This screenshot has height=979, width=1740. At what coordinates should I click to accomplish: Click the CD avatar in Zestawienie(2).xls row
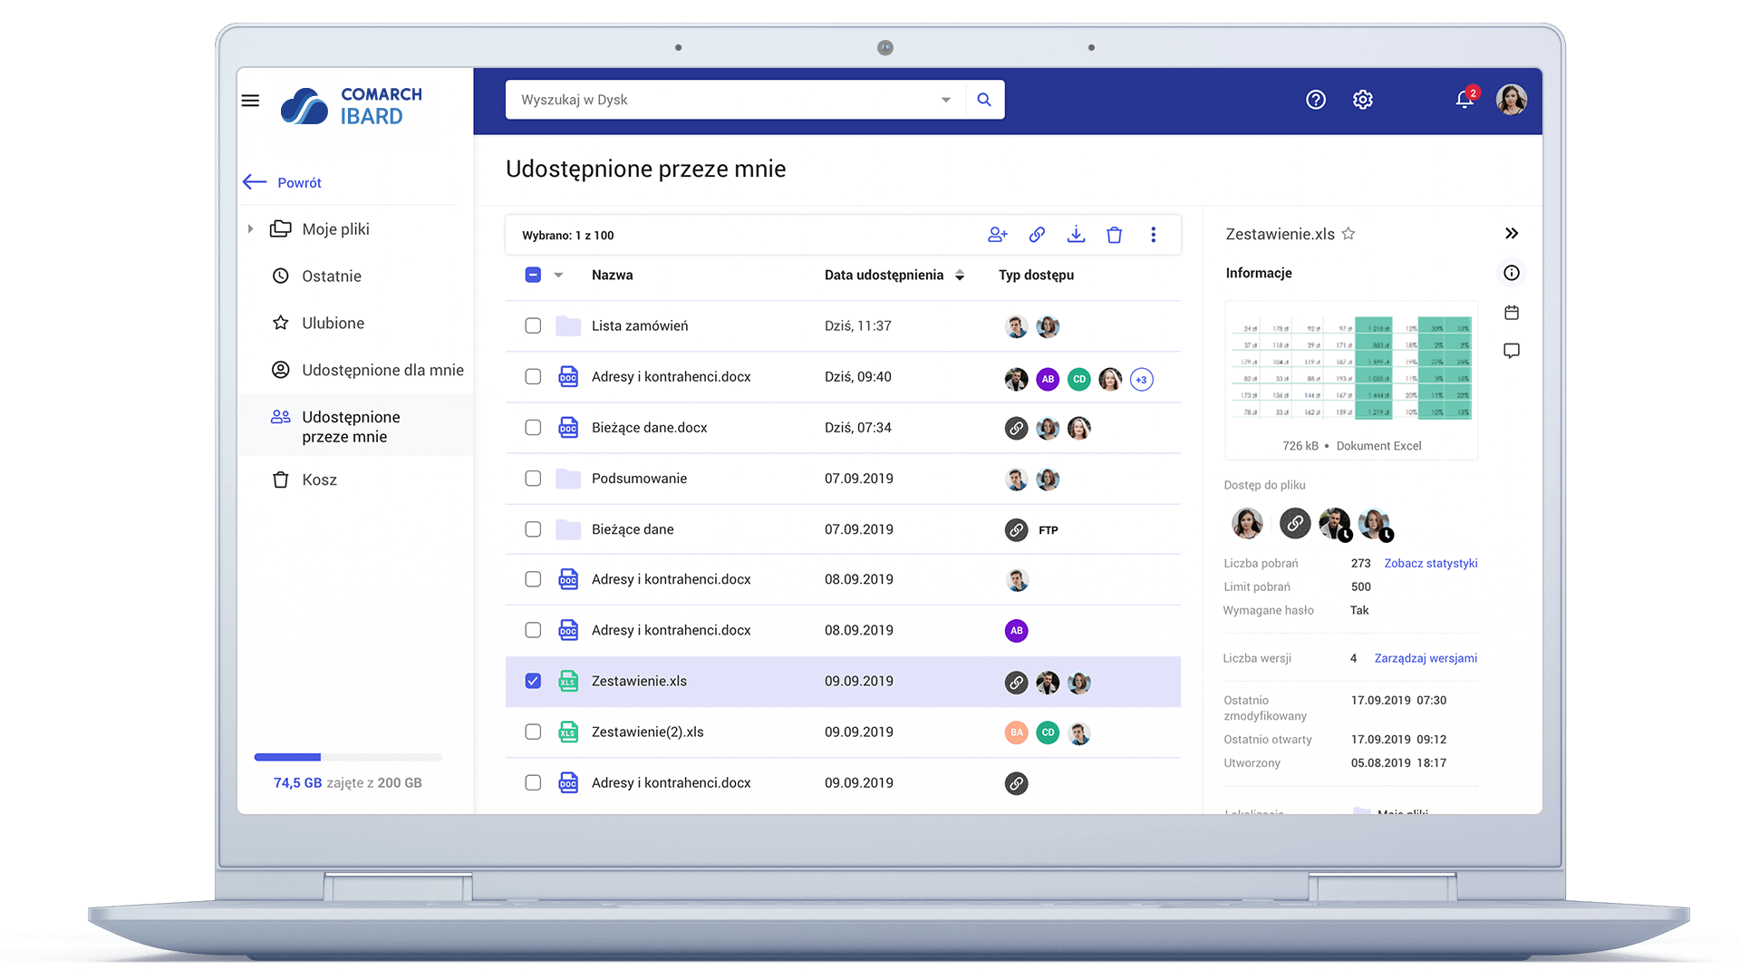point(1048,732)
